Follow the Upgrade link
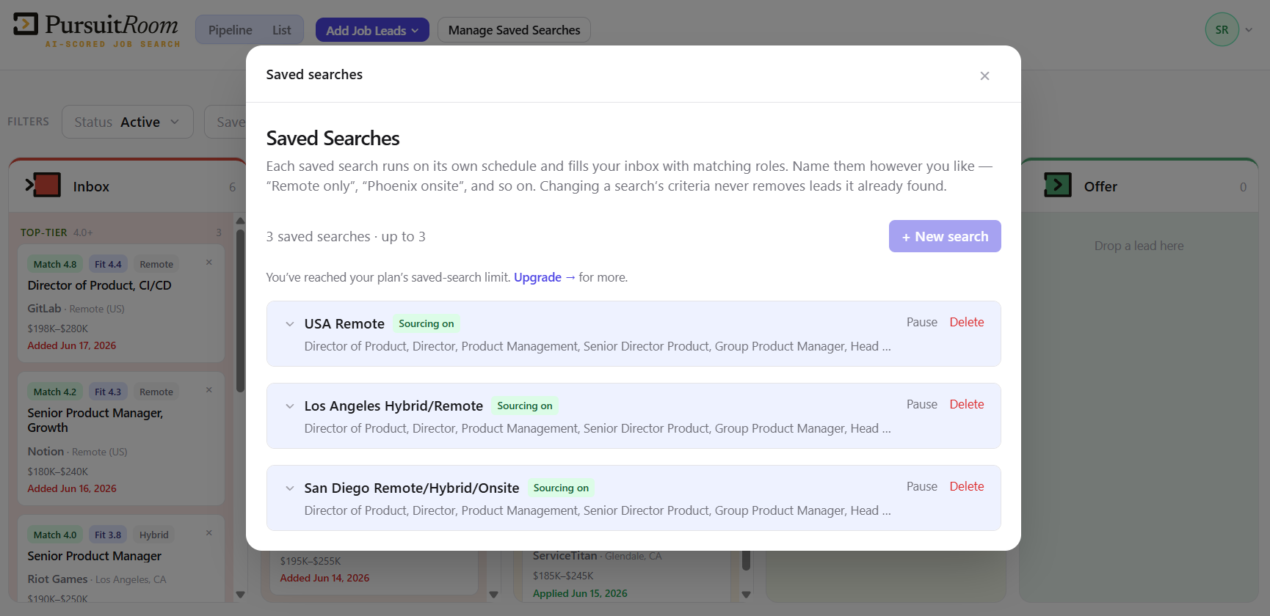The width and height of the screenshot is (1270, 616). pos(544,277)
